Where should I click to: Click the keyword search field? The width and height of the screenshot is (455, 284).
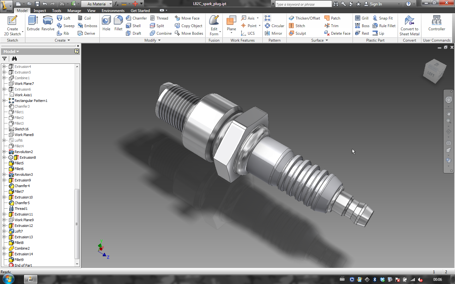(303, 4)
